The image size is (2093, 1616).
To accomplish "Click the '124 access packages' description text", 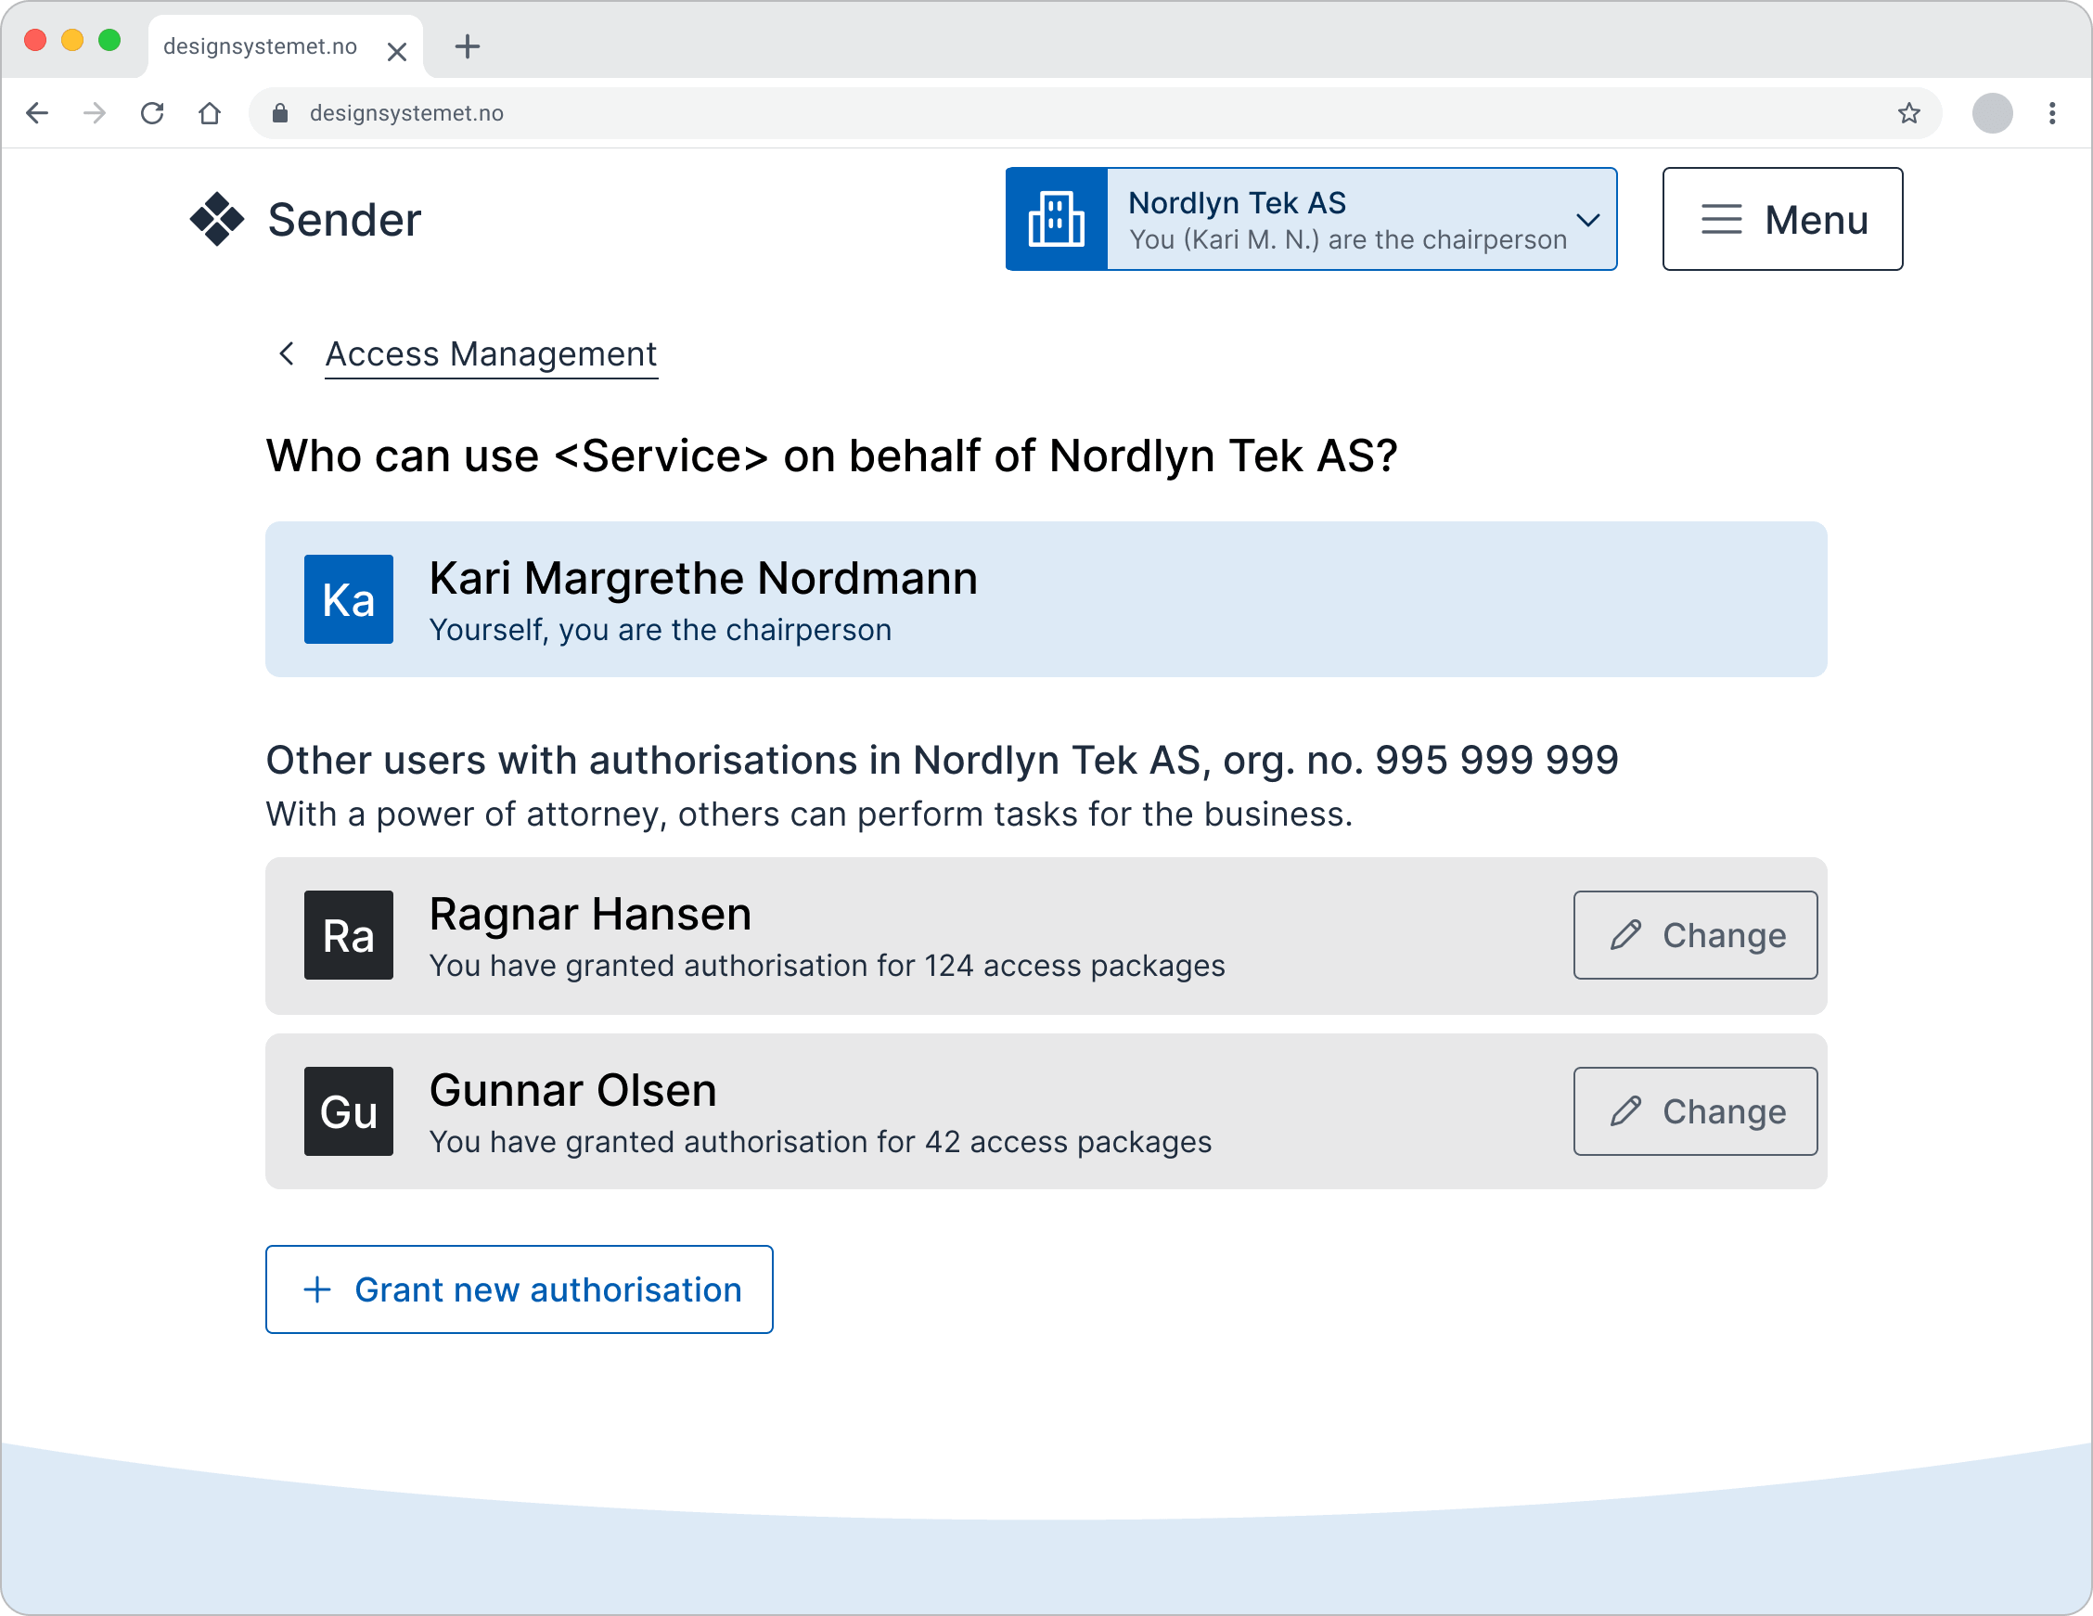I will [827, 965].
